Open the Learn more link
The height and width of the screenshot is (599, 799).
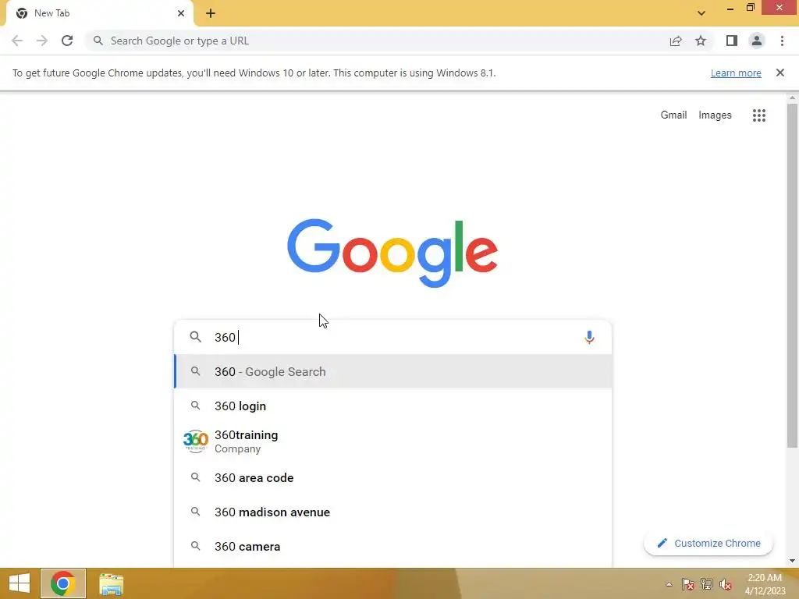point(736,73)
